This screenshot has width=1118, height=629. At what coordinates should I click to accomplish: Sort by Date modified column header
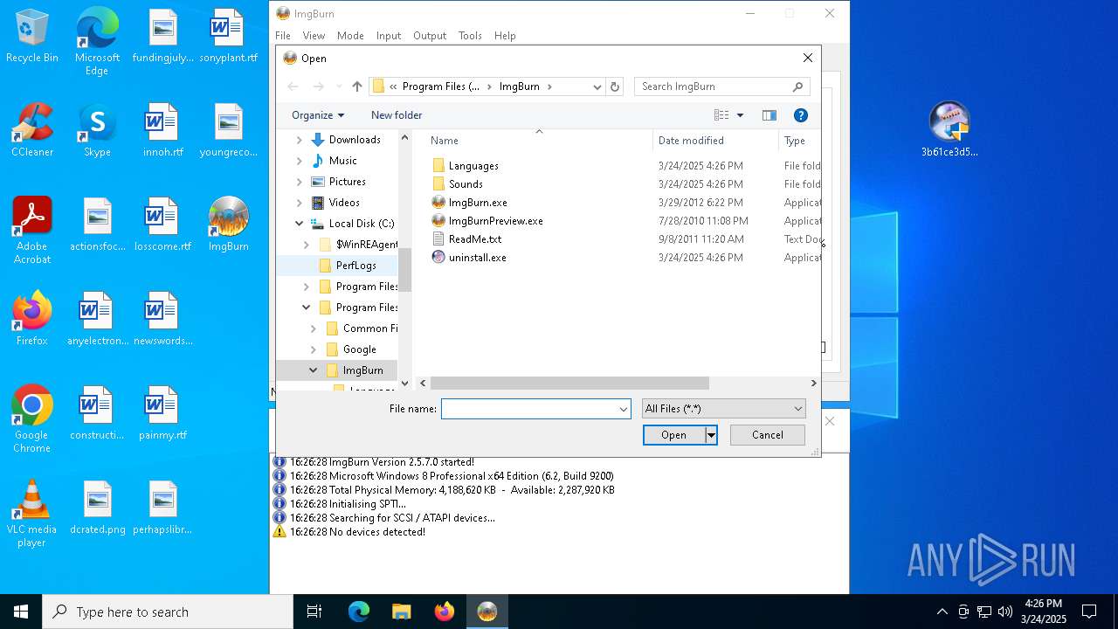(691, 141)
